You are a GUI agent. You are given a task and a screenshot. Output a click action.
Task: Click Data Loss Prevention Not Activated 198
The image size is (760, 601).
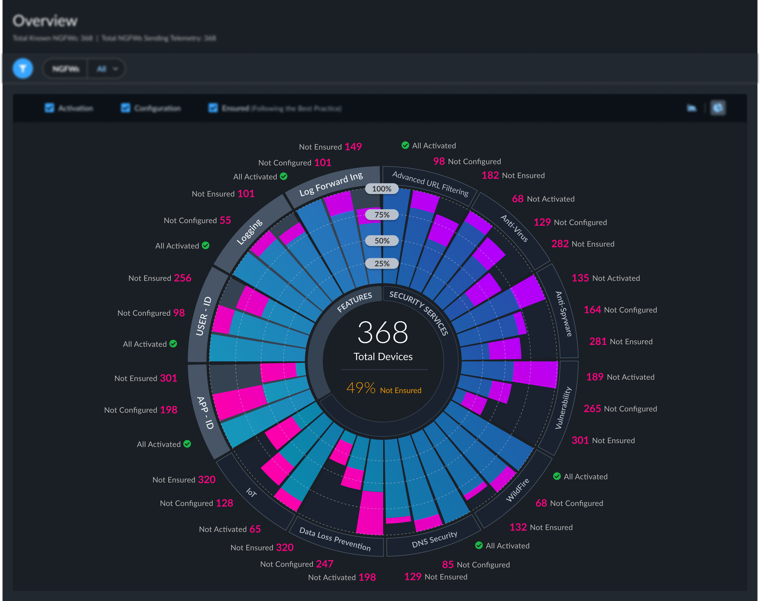click(342, 577)
